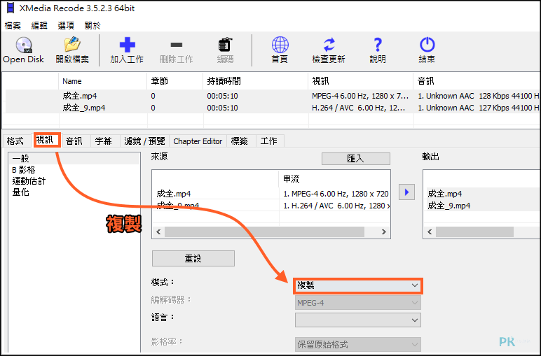Switch to the 字幕 tab
The height and width of the screenshot is (356, 541).
point(104,141)
